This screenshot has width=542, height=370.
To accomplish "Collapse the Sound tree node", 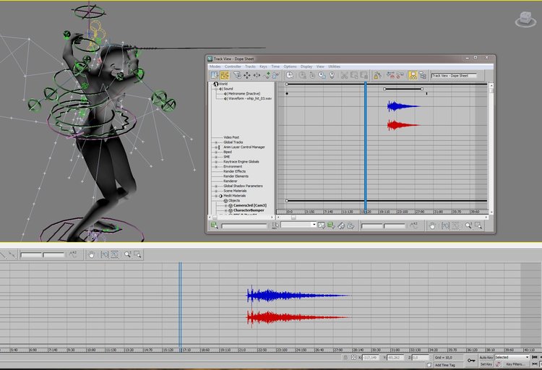I will tap(216, 89).
